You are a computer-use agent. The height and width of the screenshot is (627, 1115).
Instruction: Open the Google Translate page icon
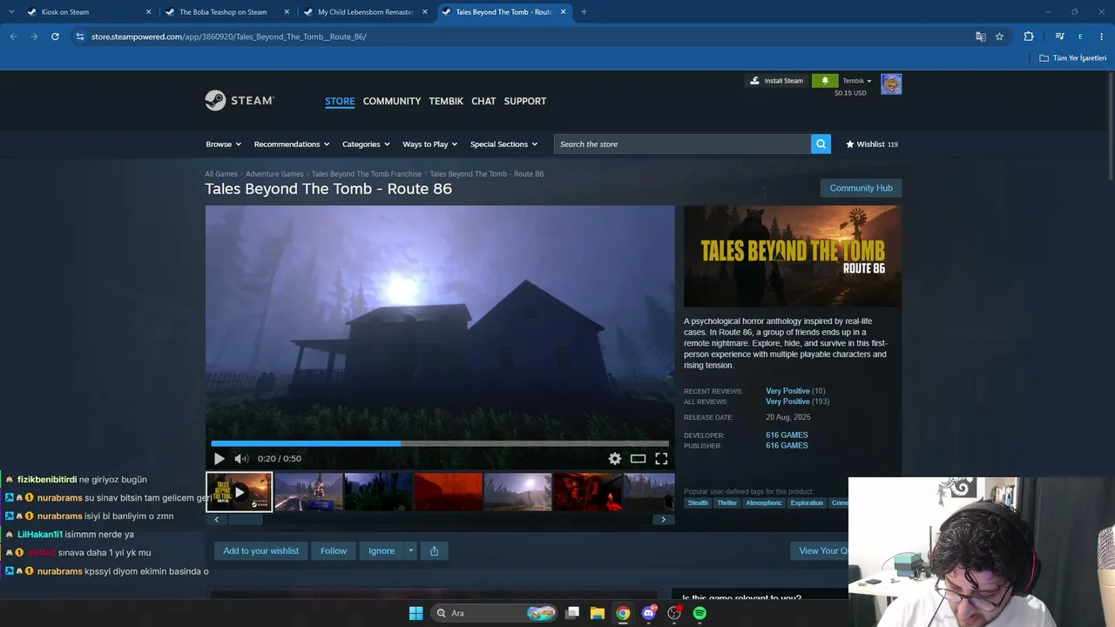coord(981,37)
